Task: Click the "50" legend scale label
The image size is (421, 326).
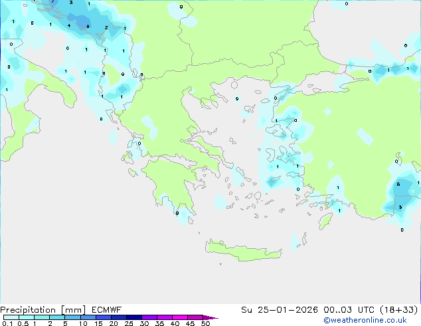Action: [205, 323]
